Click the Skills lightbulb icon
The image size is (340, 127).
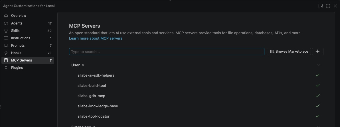click(6, 31)
